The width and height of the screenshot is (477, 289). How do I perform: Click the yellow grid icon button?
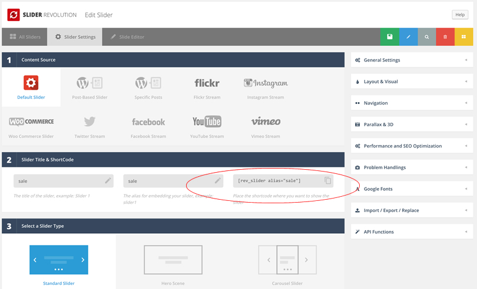pos(464,37)
